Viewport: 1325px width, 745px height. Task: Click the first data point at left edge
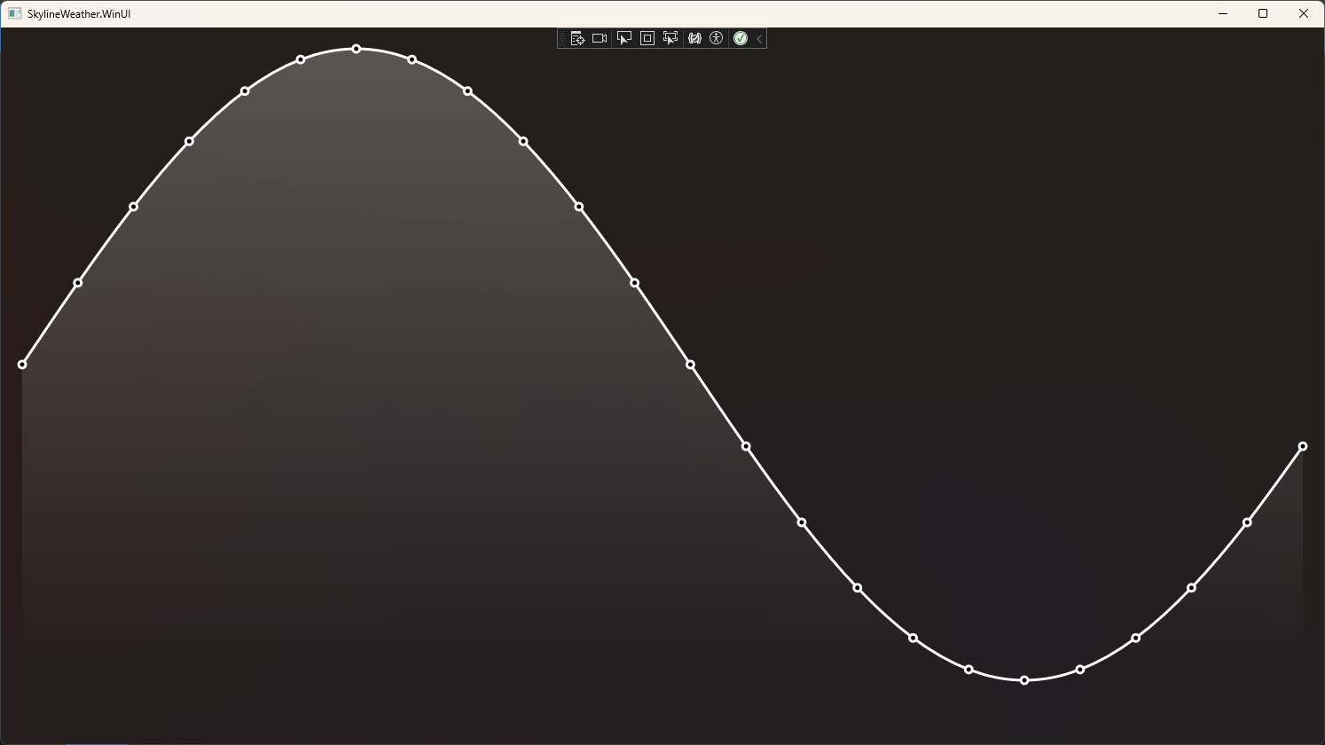tap(22, 365)
